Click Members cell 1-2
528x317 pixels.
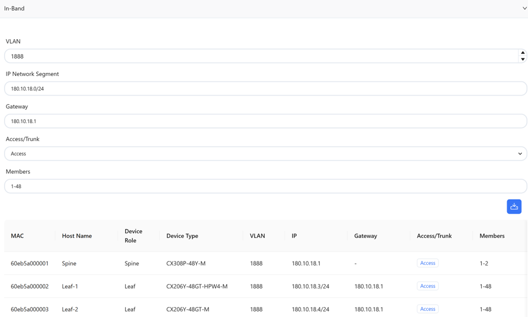pyautogui.click(x=484, y=263)
